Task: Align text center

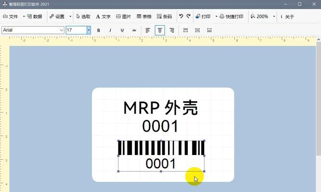Action: (160, 30)
